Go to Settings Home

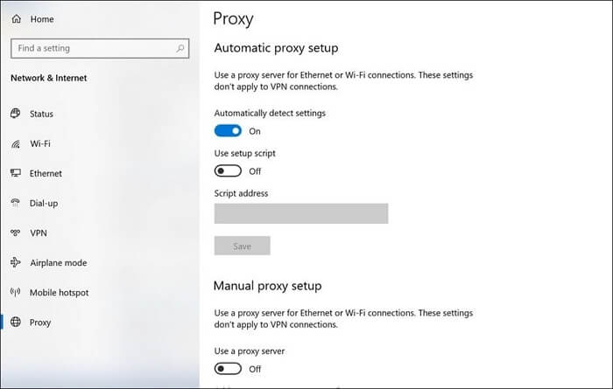[x=41, y=18]
